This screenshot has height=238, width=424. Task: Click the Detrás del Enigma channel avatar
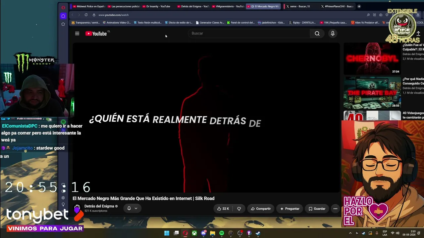pos(77,209)
